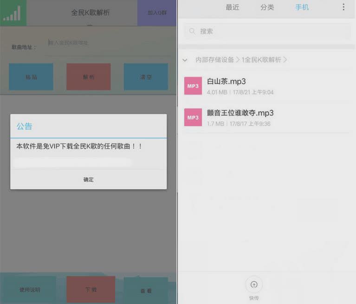Click the 本软件是免VIP下载 announcement text
Image resolution: width=356 pixels, height=304 pixels.
point(79,146)
